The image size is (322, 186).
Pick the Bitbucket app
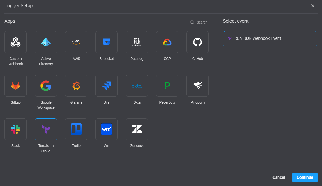pos(107,42)
